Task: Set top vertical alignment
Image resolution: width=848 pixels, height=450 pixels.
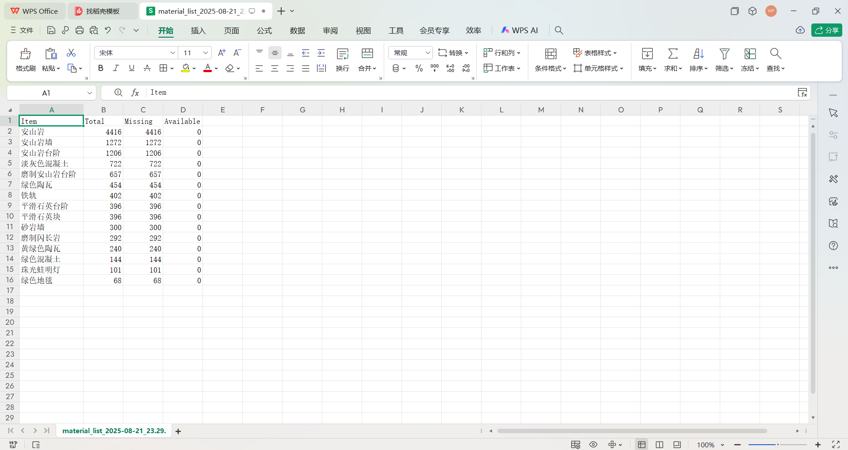Action: (x=260, y=53)
